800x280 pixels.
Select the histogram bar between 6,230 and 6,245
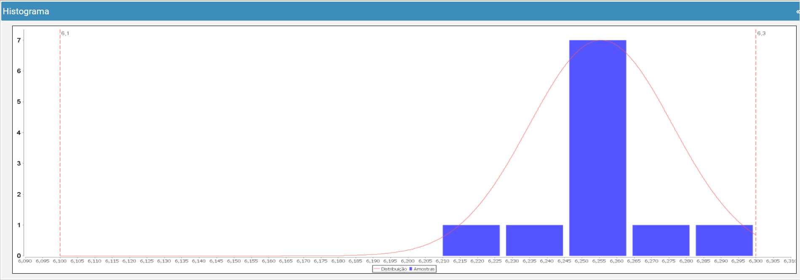tap(534, 240)
